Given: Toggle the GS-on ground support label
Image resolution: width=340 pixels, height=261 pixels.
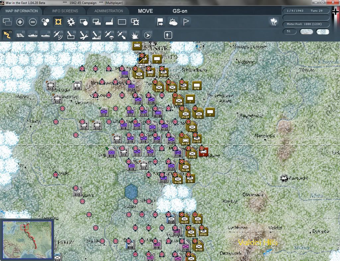Looking at the screenshot, I should [x=180, y=11].
